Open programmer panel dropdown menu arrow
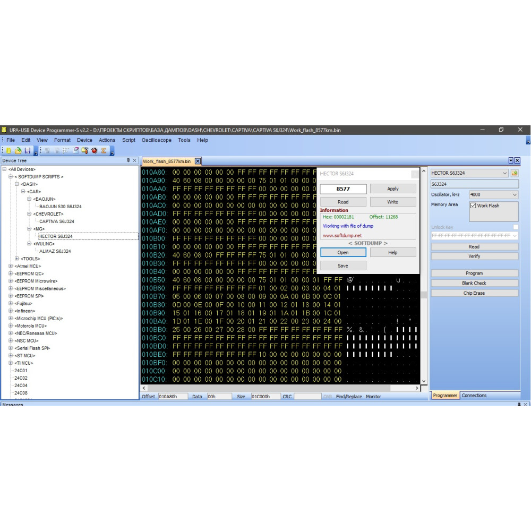The width and height of the screenshot is (531, 531). pos(511,160)
